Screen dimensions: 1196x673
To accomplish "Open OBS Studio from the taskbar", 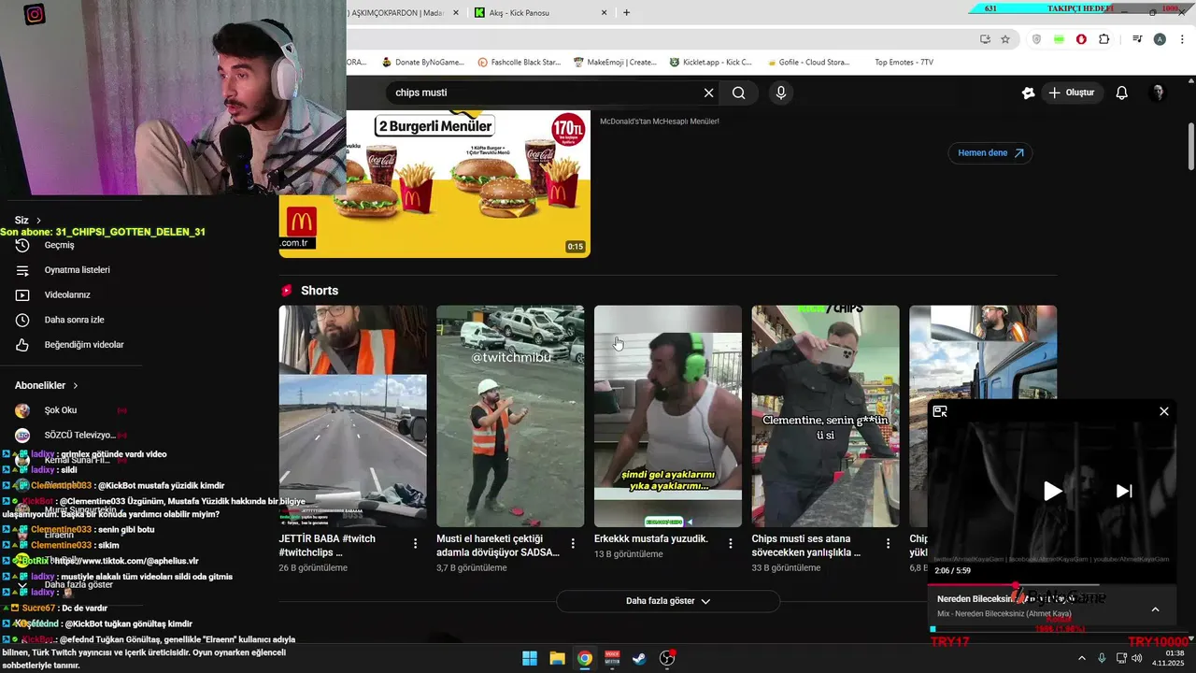I will pos(667,658).
